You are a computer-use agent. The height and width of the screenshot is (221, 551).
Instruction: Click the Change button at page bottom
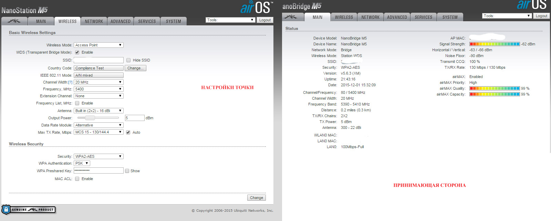(x=257, y=198)
